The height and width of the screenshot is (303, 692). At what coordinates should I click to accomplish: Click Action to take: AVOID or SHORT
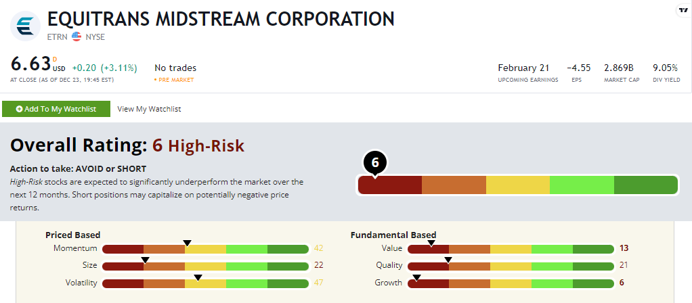[x=78, y=169]
